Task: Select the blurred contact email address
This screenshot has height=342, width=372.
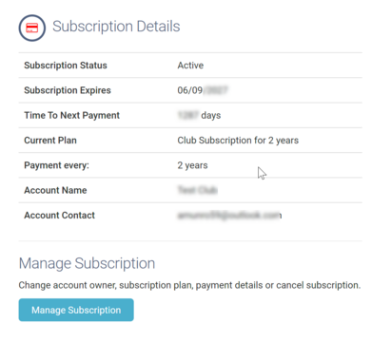Action: tap(229, 215)
